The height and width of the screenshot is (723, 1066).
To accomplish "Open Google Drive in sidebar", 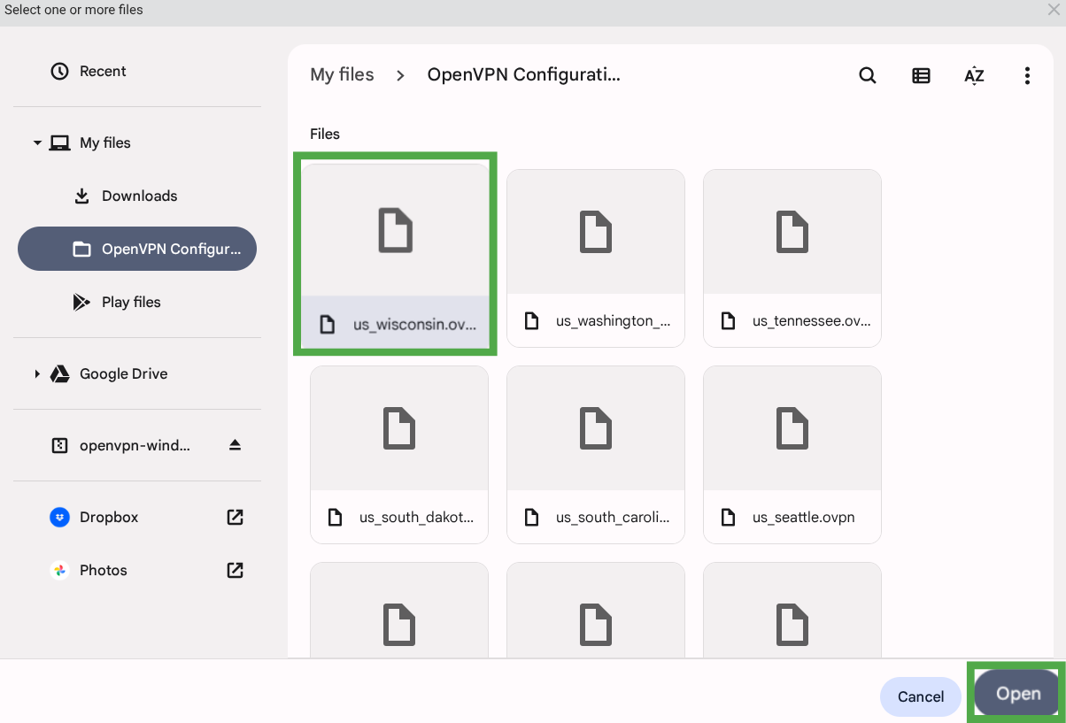I will 137,373.
